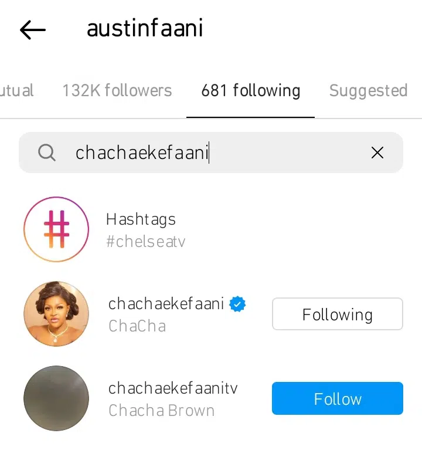Go back using the left arrow
Viewport: 422px width, 467px height.
click(33, 30)
